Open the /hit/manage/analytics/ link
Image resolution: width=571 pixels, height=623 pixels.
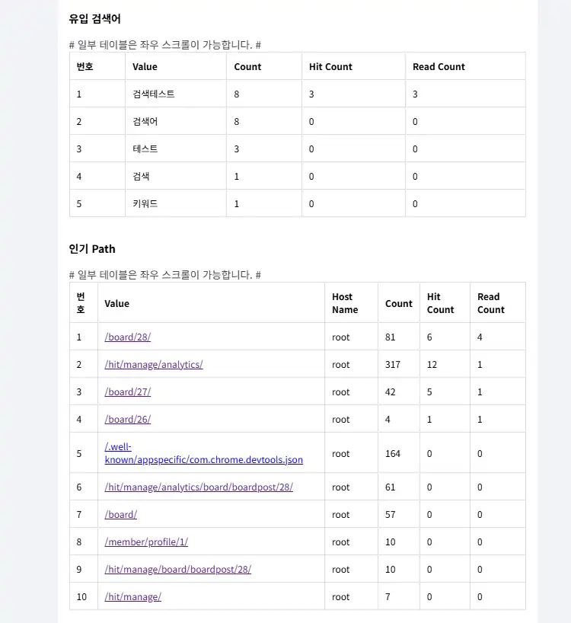[153, 364]
